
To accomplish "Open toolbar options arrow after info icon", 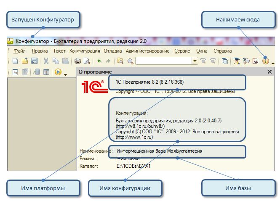I will coord(273,64).
